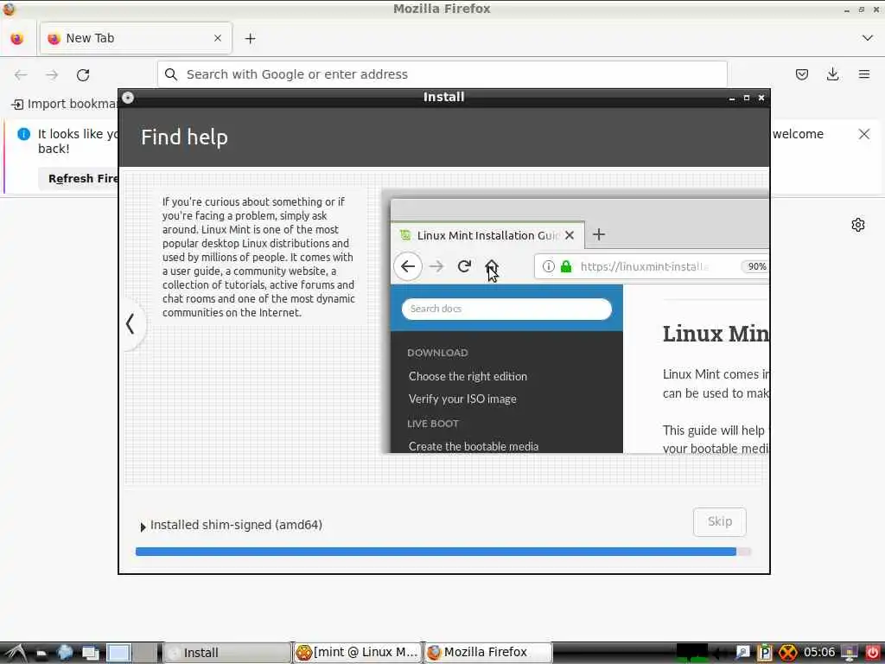
Task: Select the second workspace in the pager
Action: tap(145, 654)
